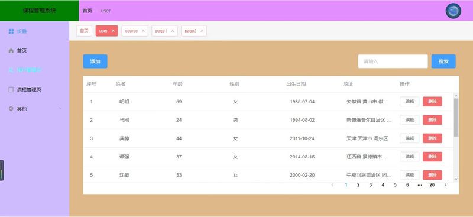Screen dimensions: 473x217
Task: Delete the row dated 2011-10-24
Action: click(433, 138)
